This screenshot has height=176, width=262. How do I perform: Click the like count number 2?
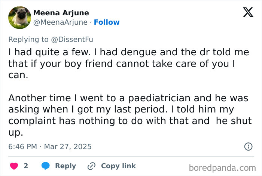[26, 166]
